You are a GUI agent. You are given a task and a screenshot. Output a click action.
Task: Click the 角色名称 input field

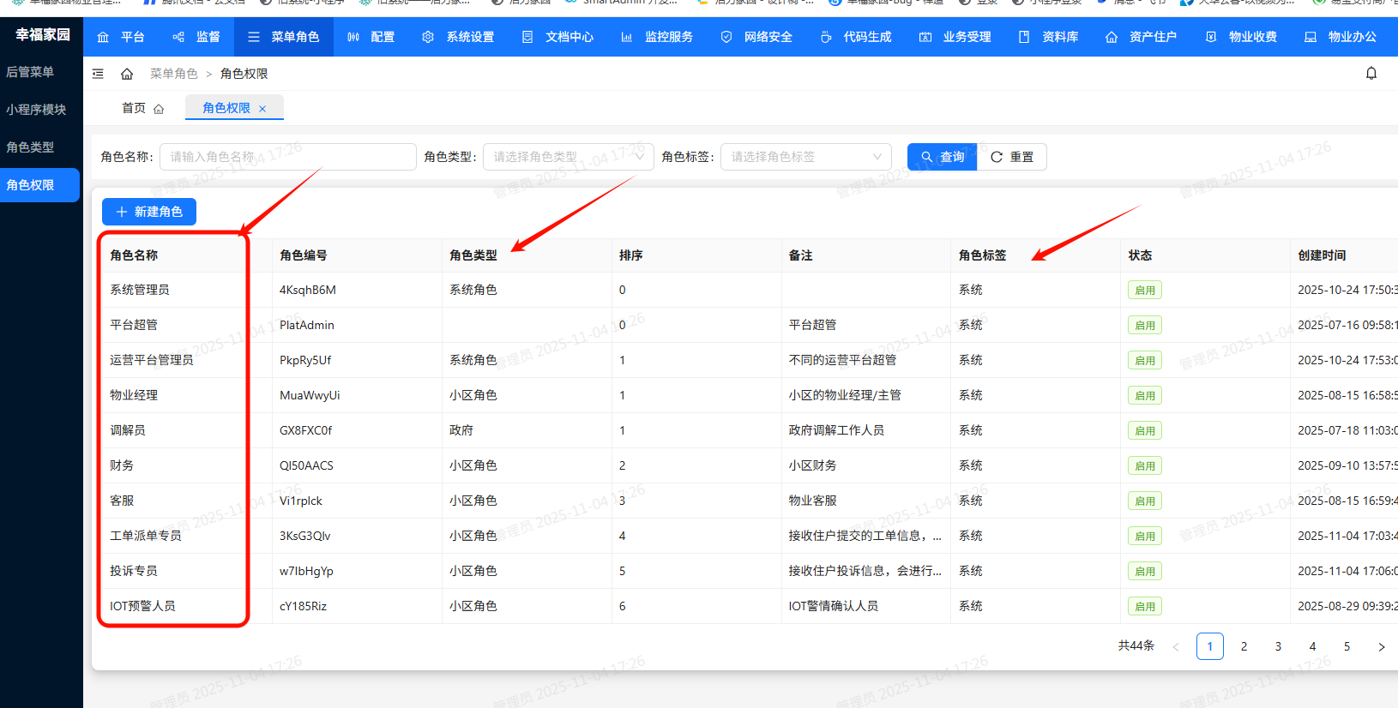click(287, 157)
